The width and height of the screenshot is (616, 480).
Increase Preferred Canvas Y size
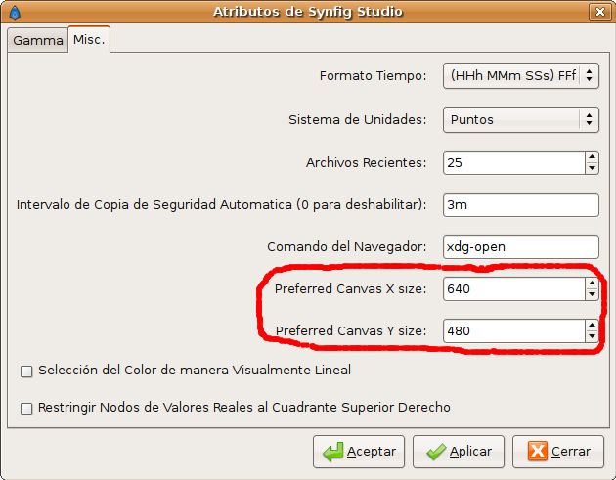[592, 326]
